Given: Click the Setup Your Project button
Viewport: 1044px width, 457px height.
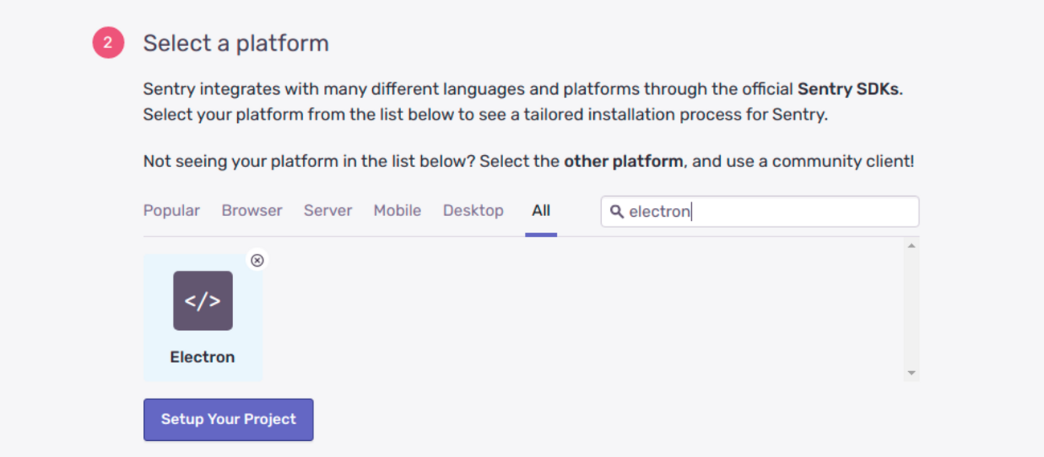Looking at the screenshot, I should [x=228, y=419].
